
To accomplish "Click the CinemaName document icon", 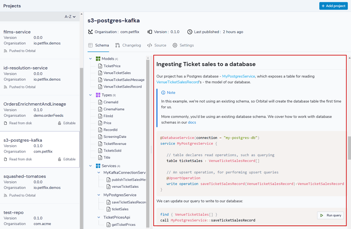I will [x=100, y=109].
